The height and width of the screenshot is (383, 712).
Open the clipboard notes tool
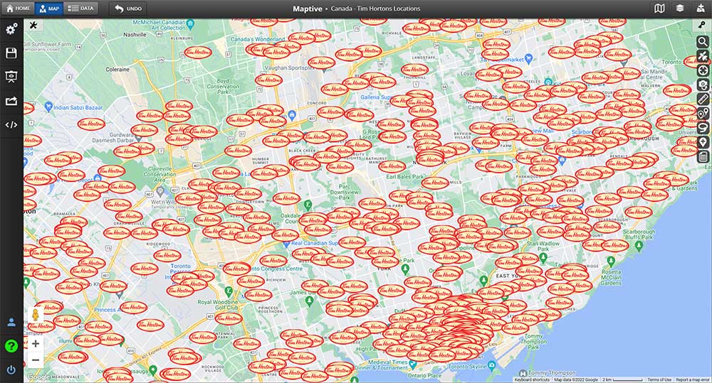(x=703, y=157)
